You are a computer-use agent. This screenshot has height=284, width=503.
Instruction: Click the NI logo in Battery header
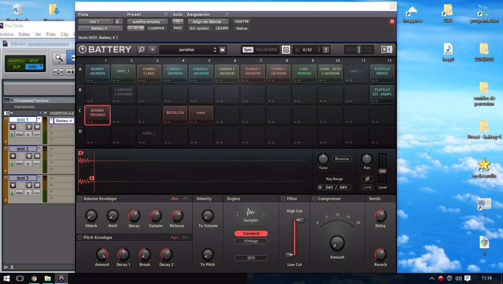click(x=387, y=49)
